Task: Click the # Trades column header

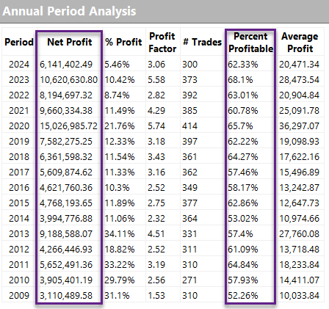Action: tap(202, 42)
